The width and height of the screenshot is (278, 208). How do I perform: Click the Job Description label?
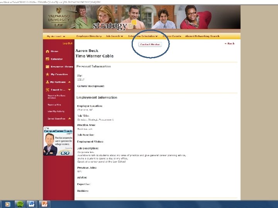[88, 148]
